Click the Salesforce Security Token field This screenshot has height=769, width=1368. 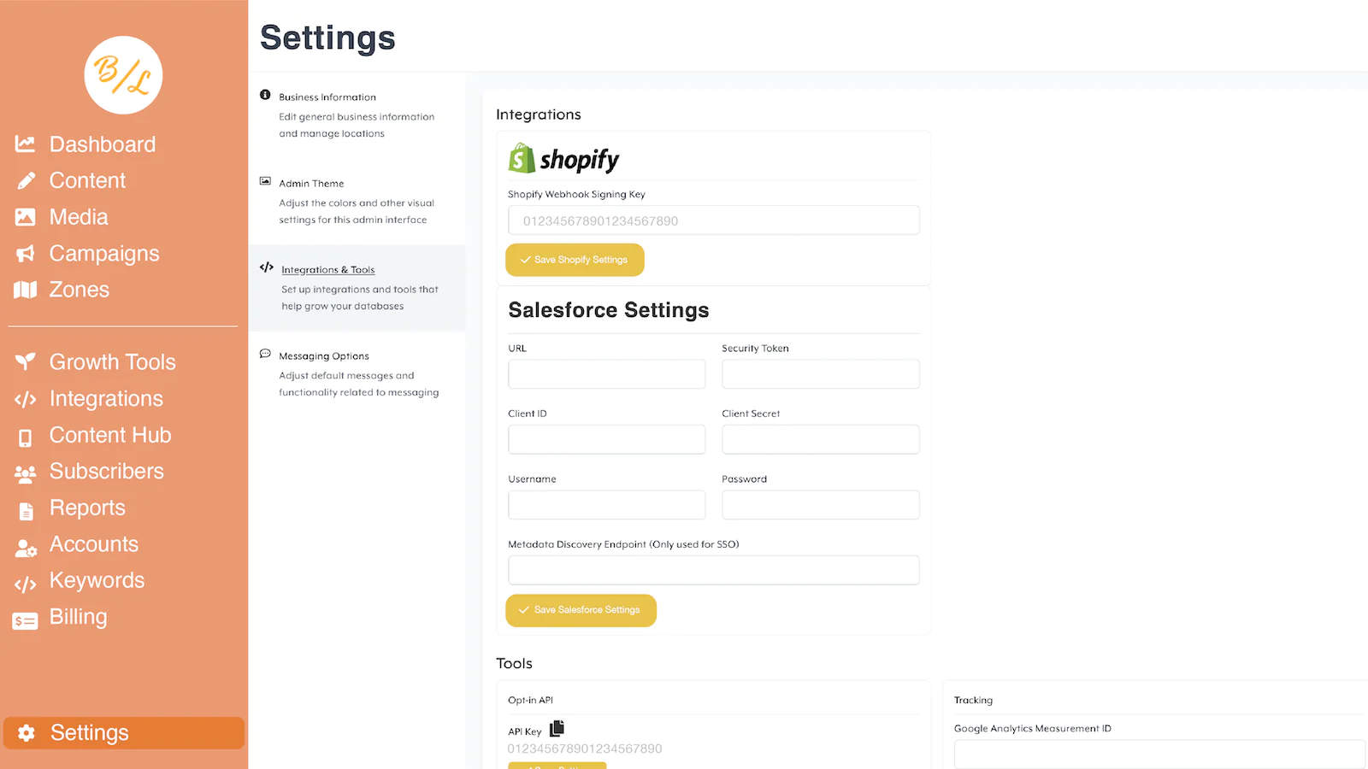click(821, 374)
